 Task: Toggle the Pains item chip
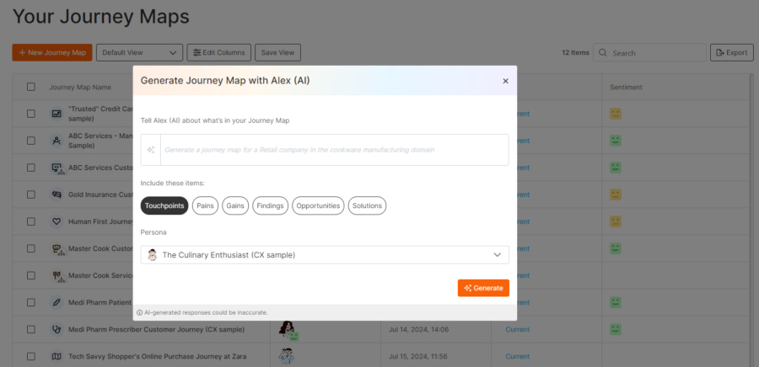[x=205, y=205]
